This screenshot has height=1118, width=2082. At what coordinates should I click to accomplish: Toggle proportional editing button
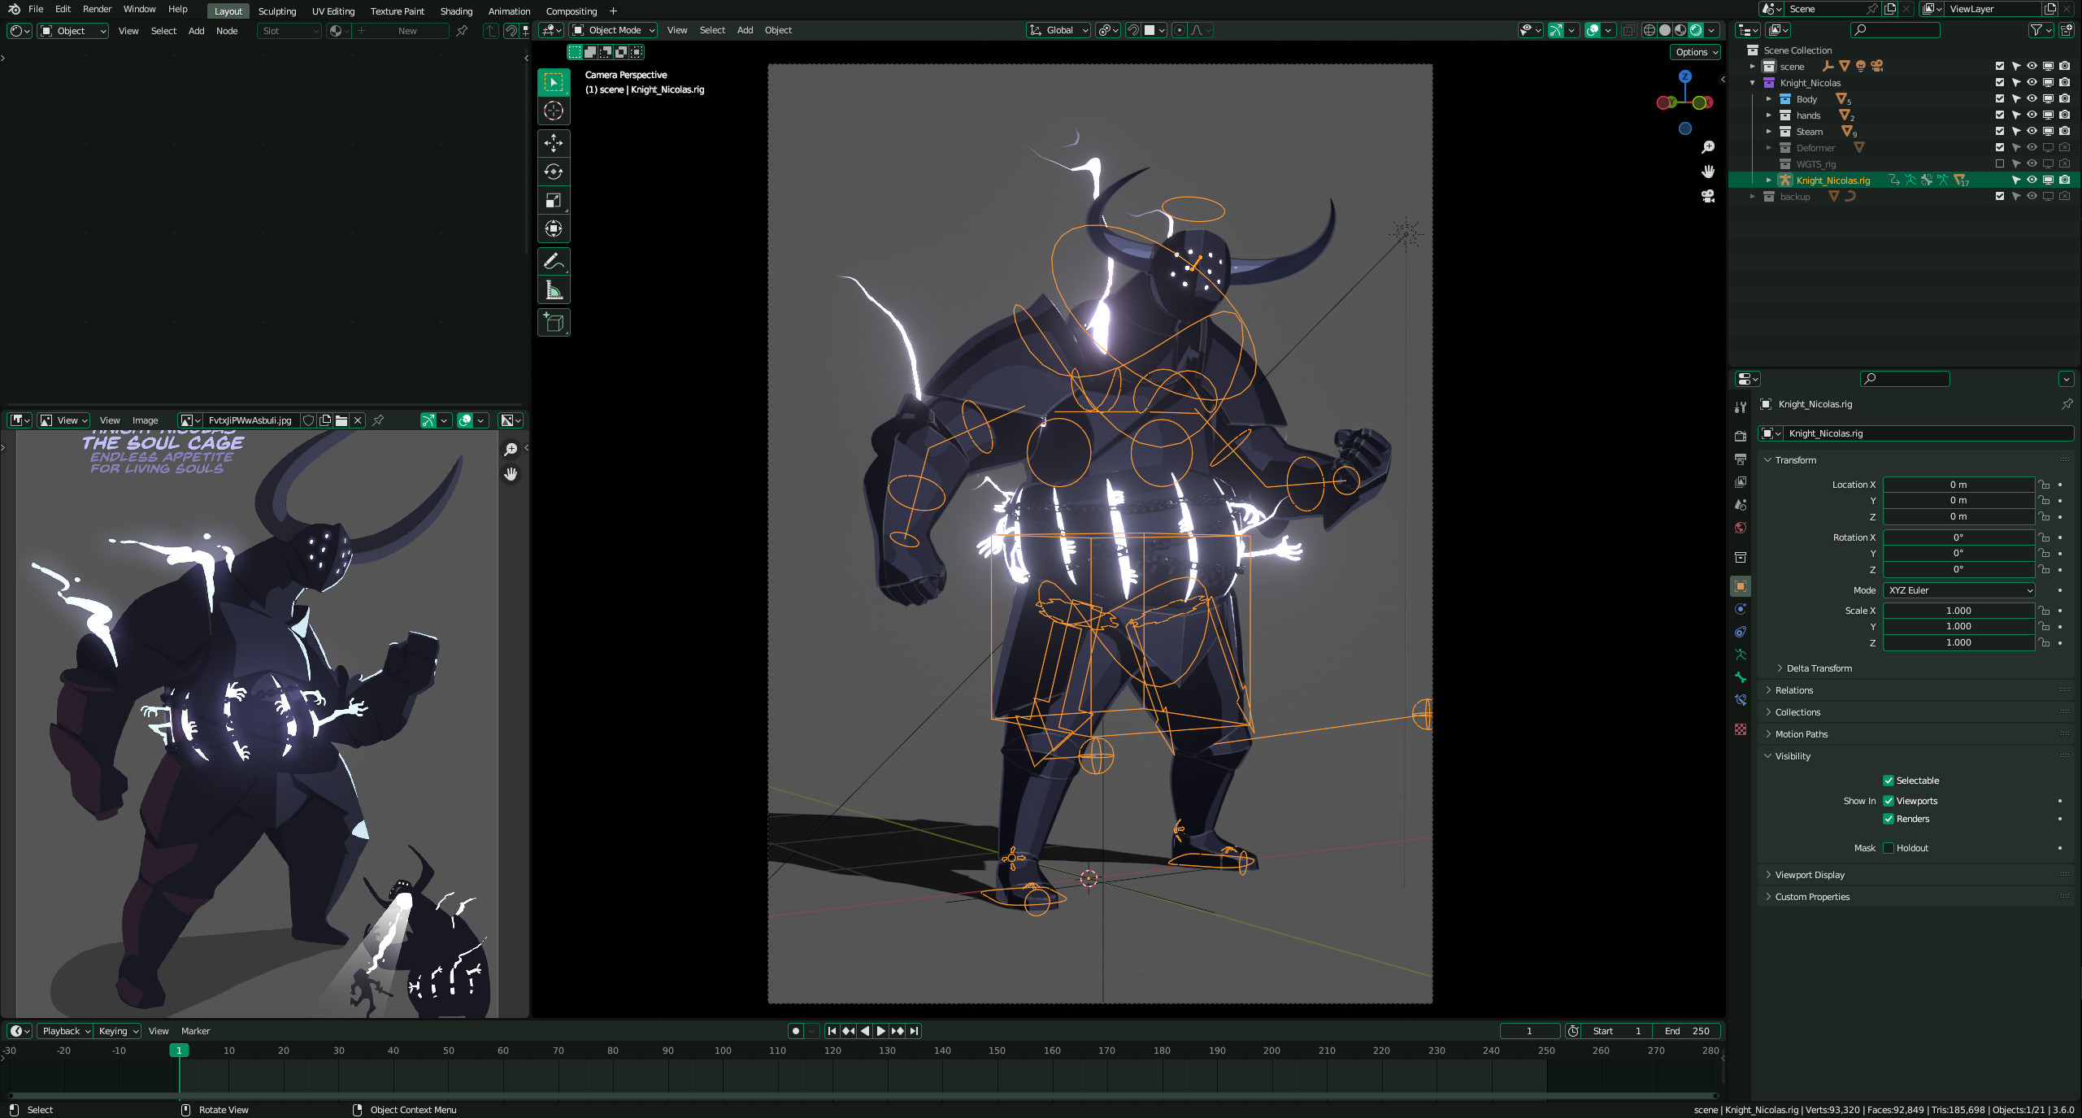1180,30
